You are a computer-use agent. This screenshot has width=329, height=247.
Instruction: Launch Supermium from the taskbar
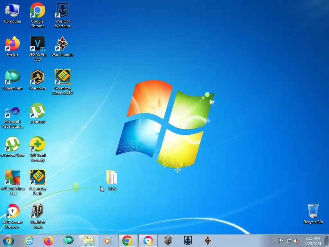68,241
